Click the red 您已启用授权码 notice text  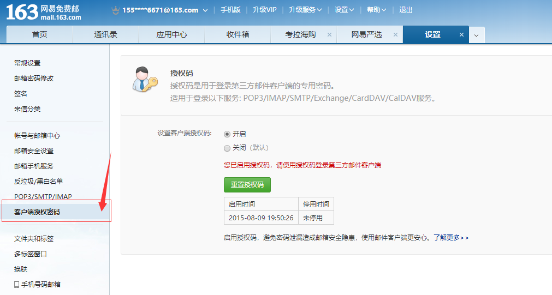tap(302, 165)
